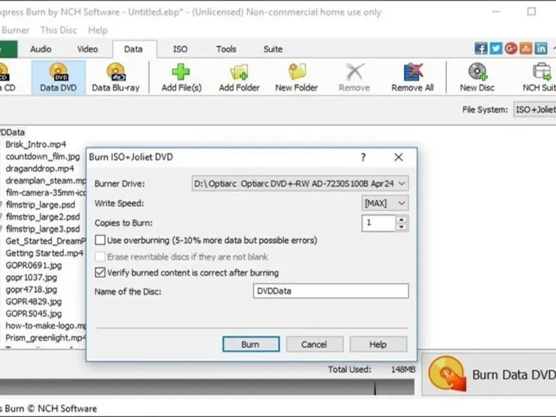556x417 pixels.
Task: Click the Remove toolbar icon
Action: point(354,78)
